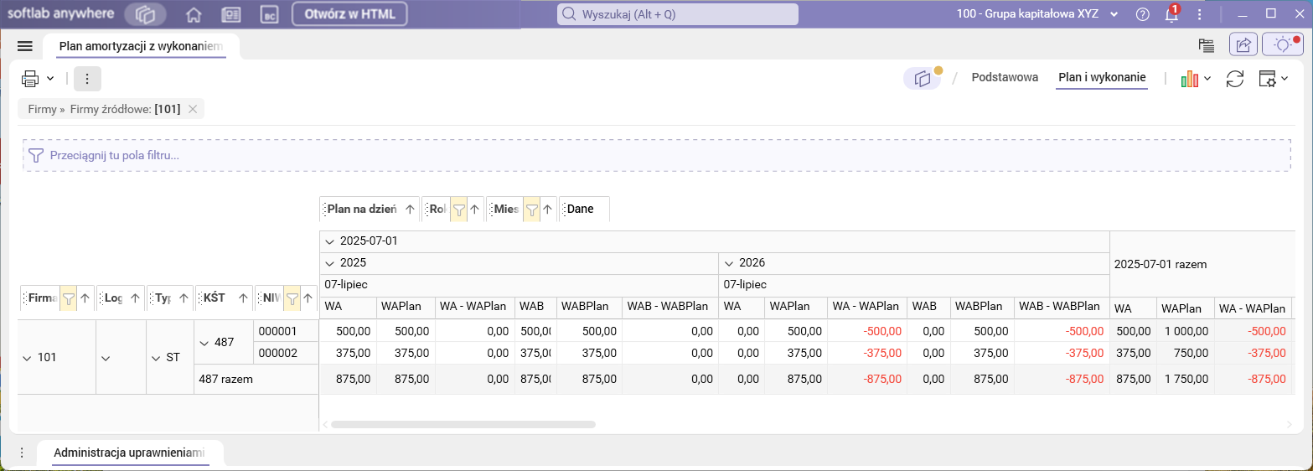Open the help question mark icon
Screen dimensions: 1313x471
(1143, 14)
